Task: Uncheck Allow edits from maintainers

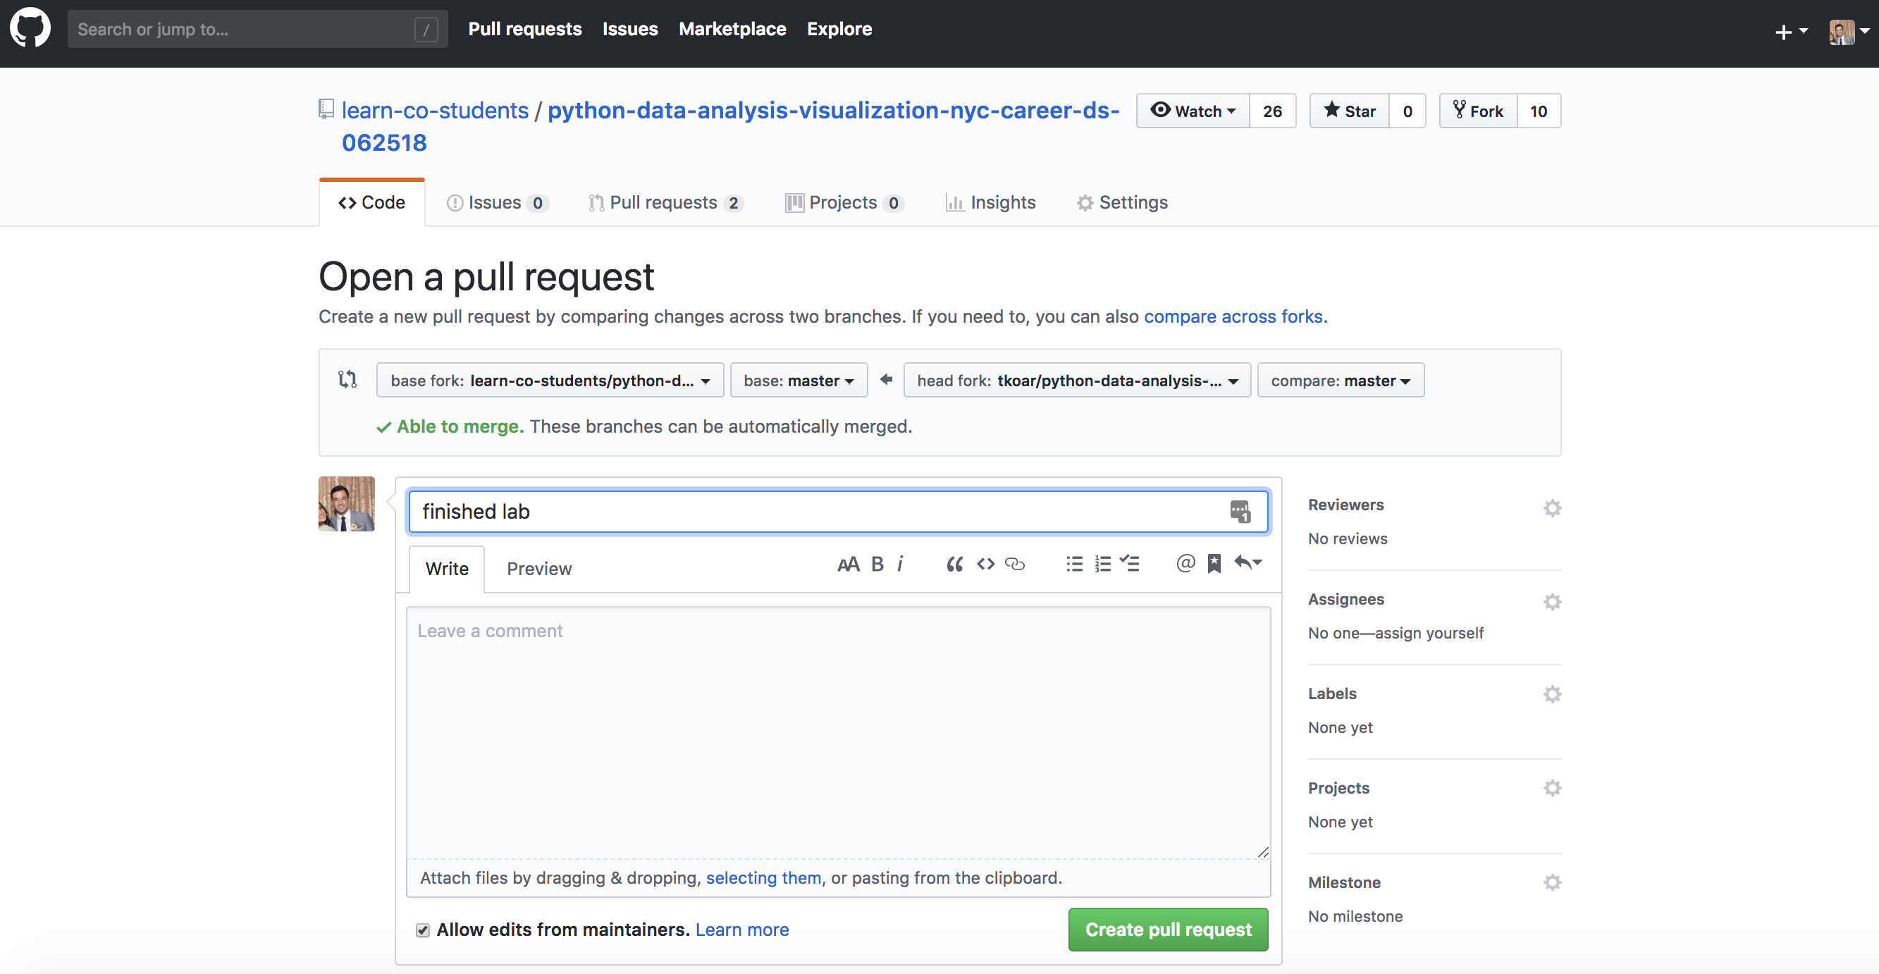Action: click(422, 930)
